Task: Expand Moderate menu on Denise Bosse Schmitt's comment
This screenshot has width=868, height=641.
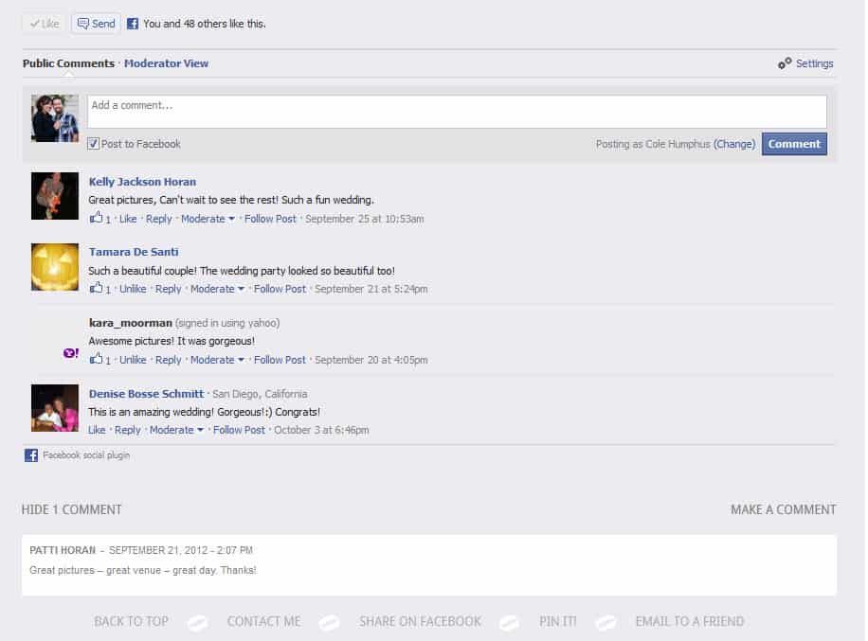Action: (x=177, y=430)
